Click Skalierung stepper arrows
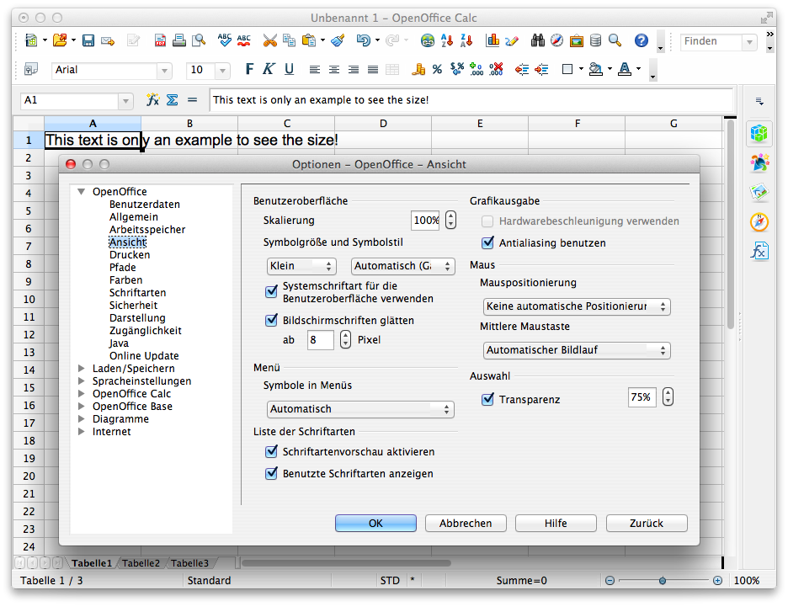788x612 pixels. [x=450, y=220]
